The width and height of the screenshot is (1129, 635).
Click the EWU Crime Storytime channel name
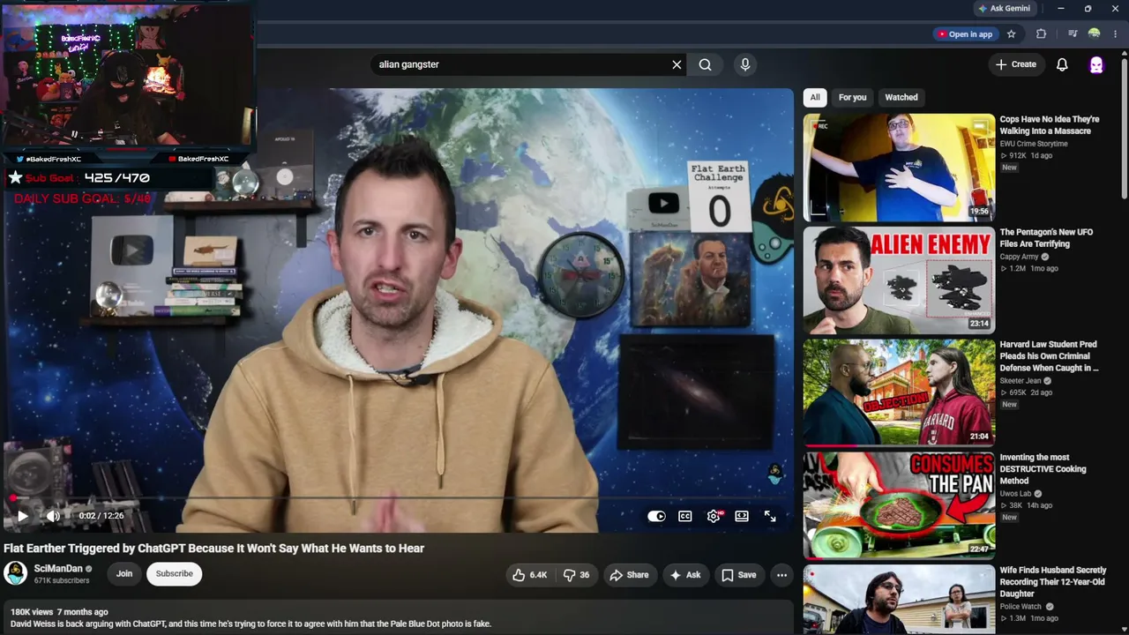(x=1034, y=144)
